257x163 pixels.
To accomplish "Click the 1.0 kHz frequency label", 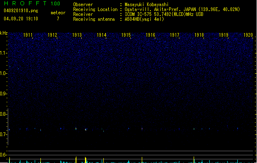I will pos(3,73).
